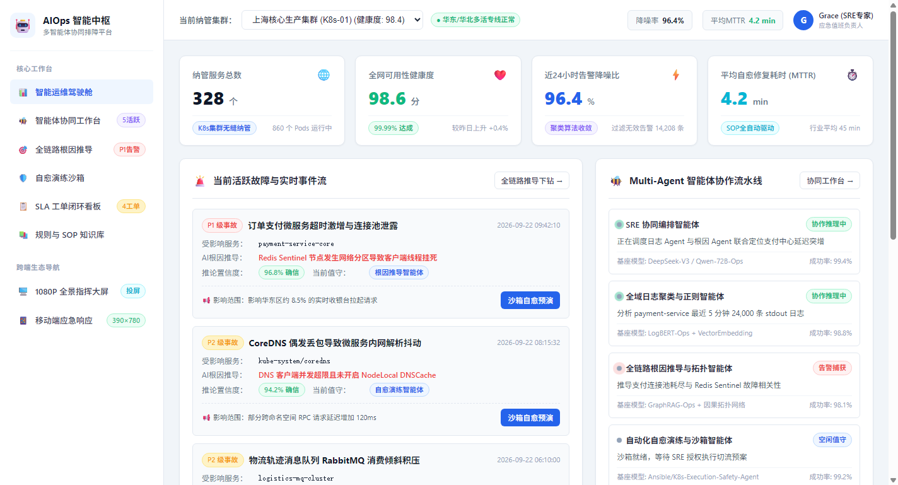The width and height of the screenshot is (898, 485).
Task: Click status dot of SRE 协同编排智能体
Action: [x=619, y=225]
